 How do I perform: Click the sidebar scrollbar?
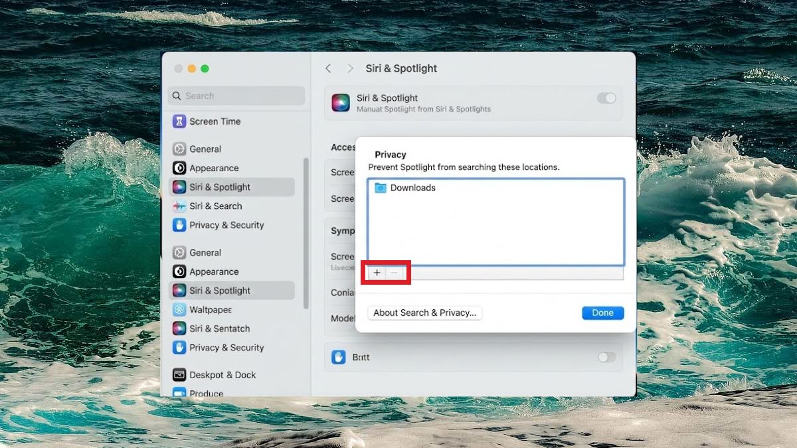pyautogui.click(x=306, y=233)
